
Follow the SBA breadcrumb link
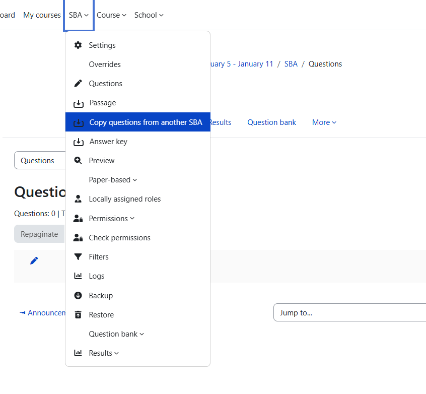[x=291, y=64]
